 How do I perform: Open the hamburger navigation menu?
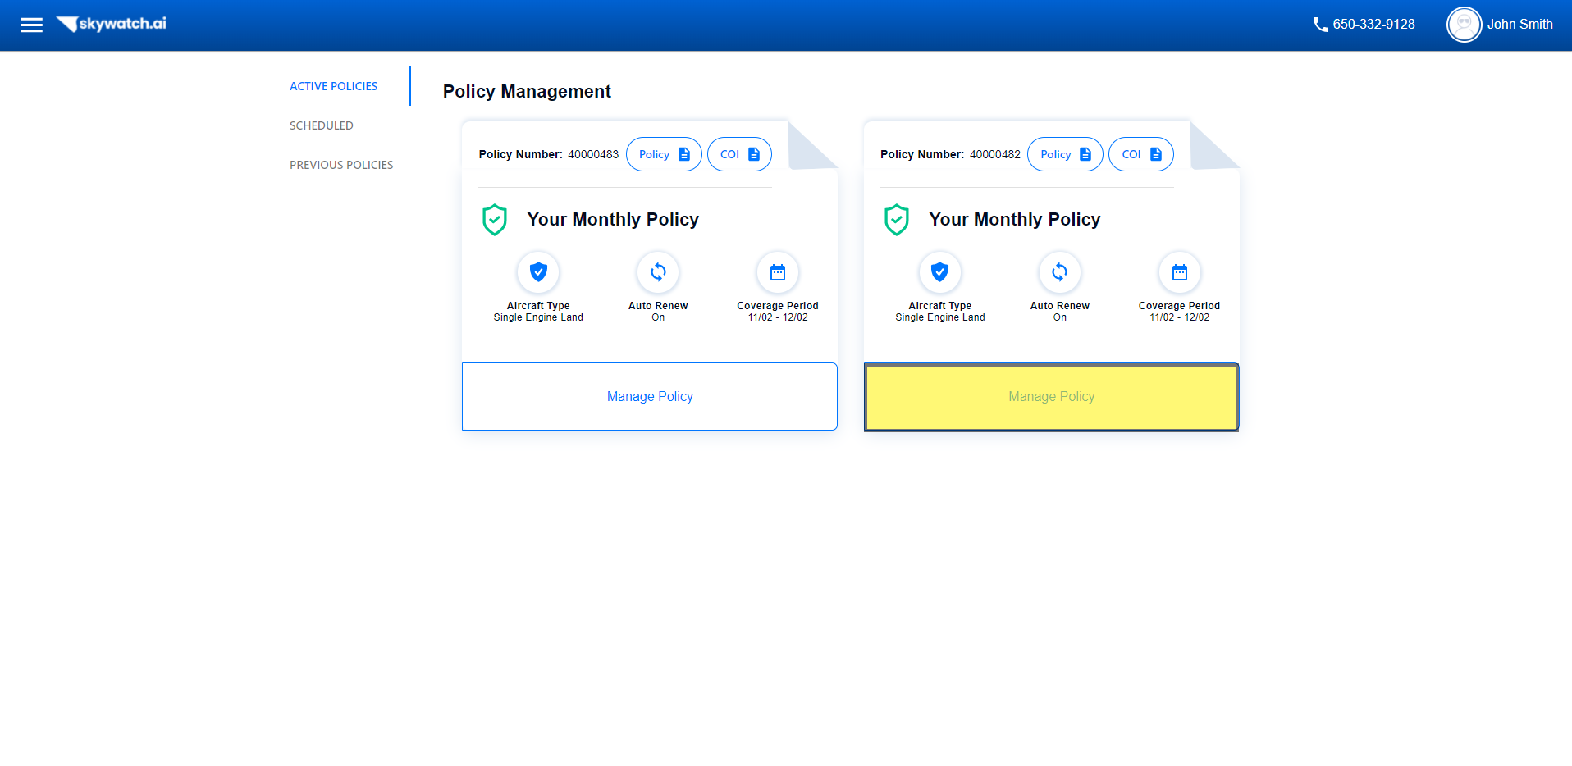(x=31, y=25)
